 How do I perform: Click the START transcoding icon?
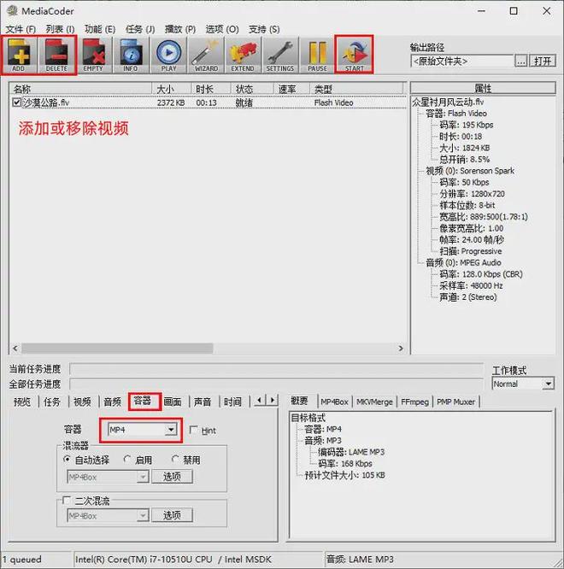point(354,56)
